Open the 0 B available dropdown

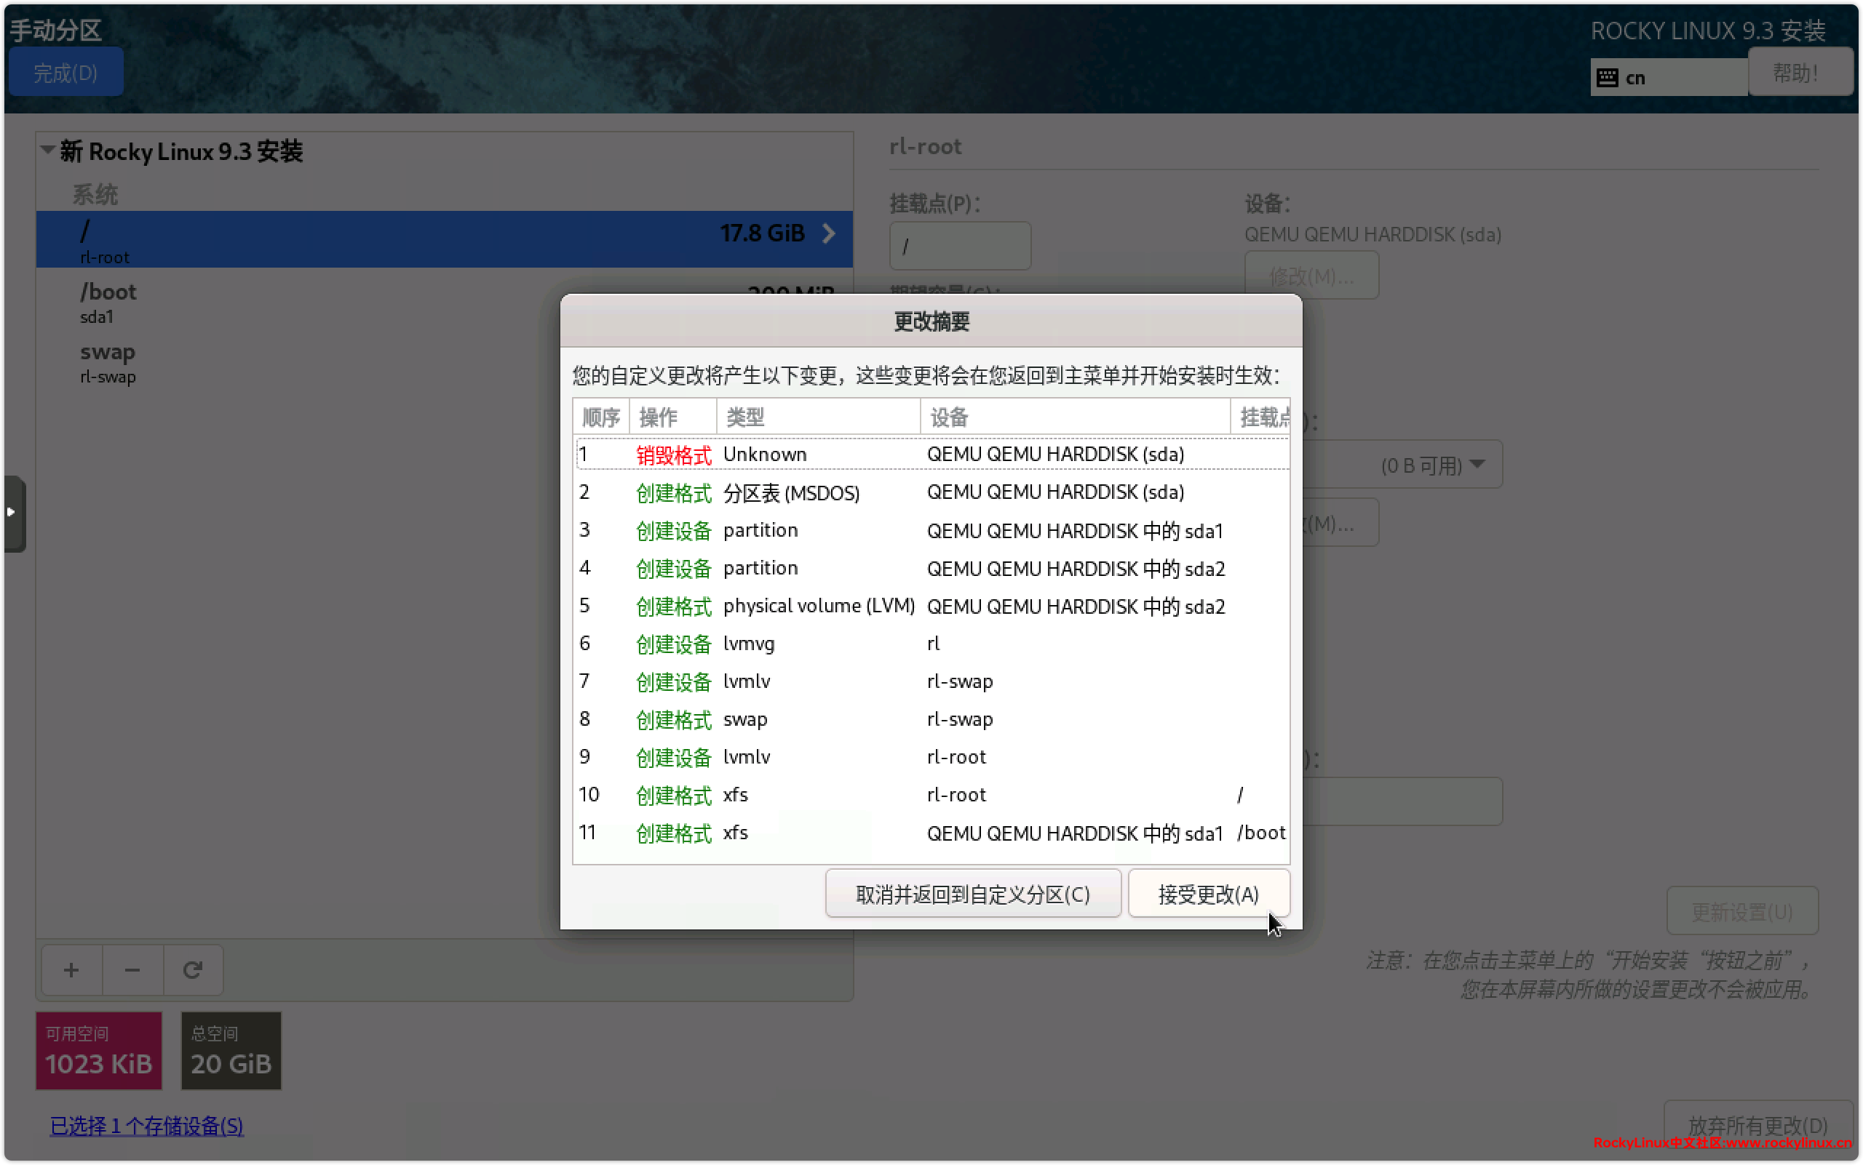tap(1433, 465)
